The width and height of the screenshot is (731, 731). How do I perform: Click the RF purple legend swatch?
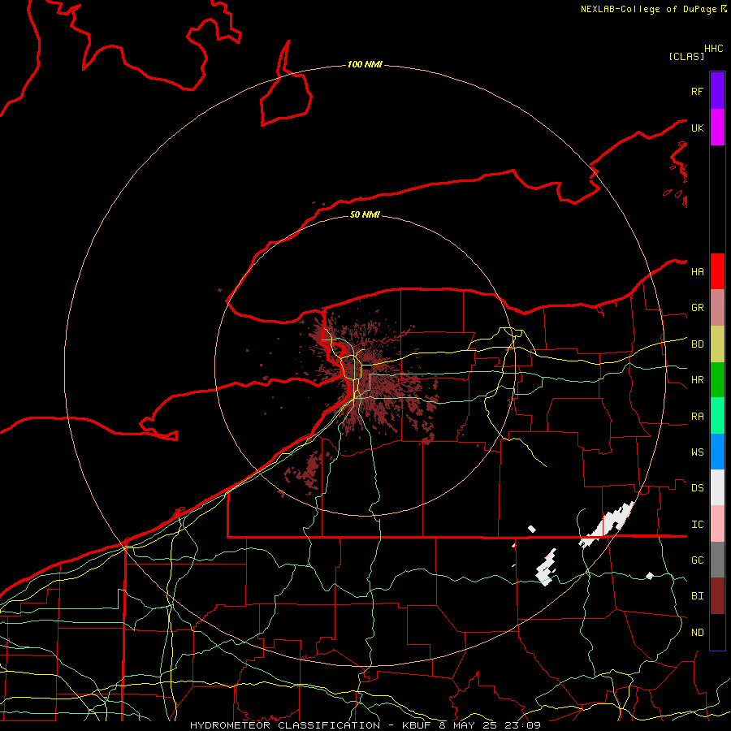pyautogui.click(x=717, y=91)
